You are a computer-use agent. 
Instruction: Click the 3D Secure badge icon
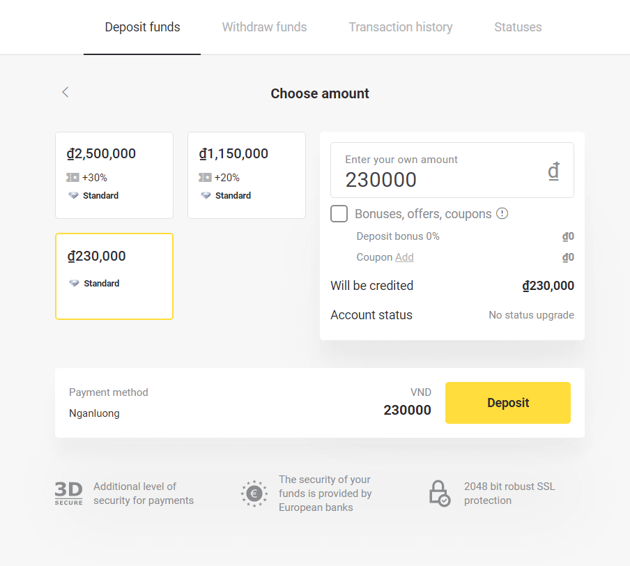tap(68, 493)
